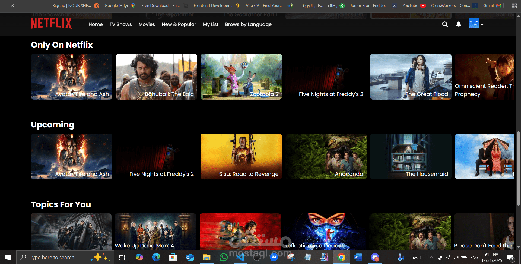Open the clock and date flyout
The width and height of the screenshot is (521, 264).
[x=492, y=257]
